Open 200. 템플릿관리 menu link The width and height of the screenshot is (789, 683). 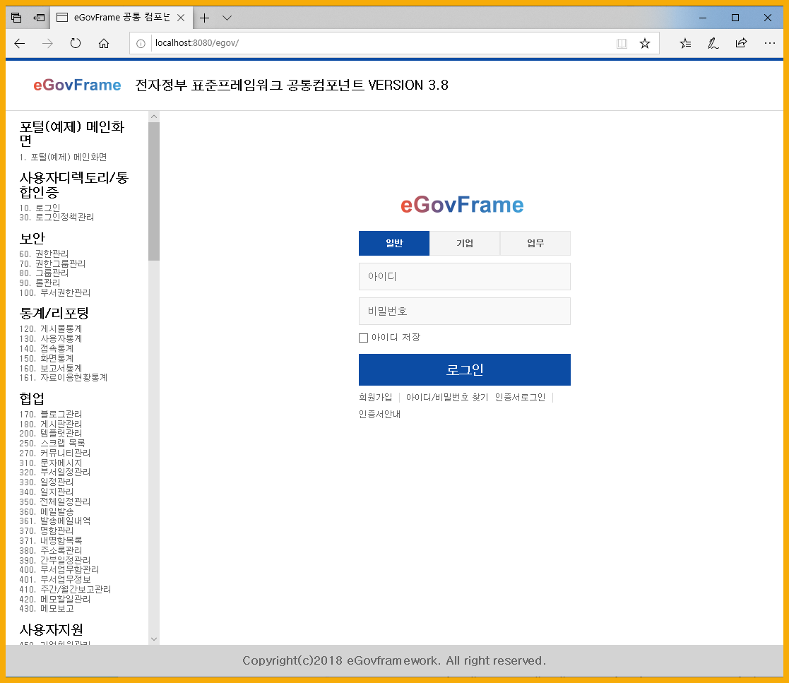[50, 434]
